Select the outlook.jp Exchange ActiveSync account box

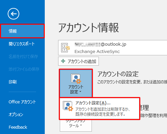113,48
